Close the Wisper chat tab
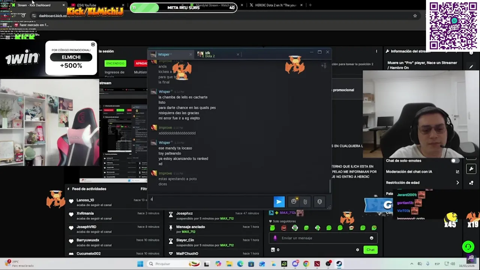The width and height of the screenshot is (480, 270). (190, 54)
